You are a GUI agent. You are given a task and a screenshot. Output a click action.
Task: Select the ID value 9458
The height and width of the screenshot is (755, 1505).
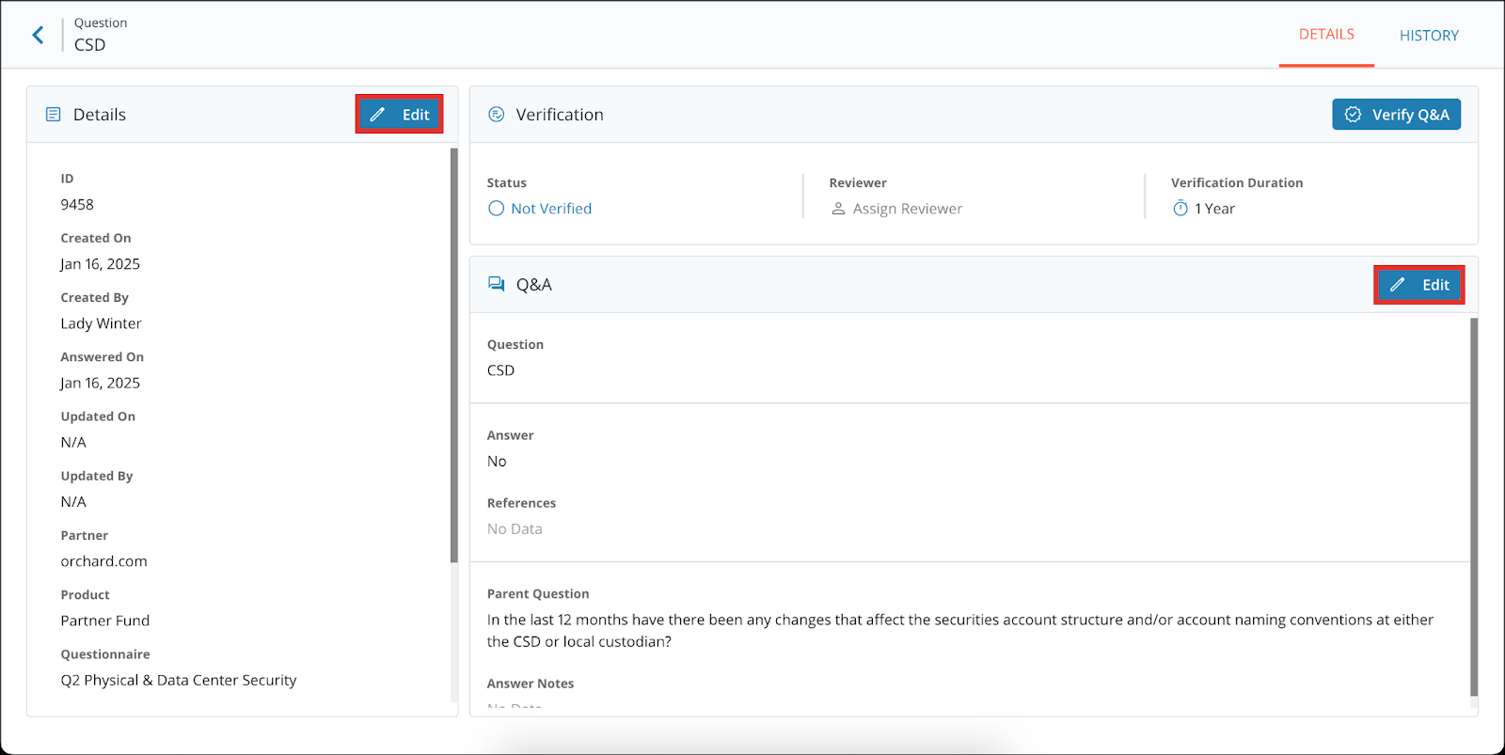77,204
